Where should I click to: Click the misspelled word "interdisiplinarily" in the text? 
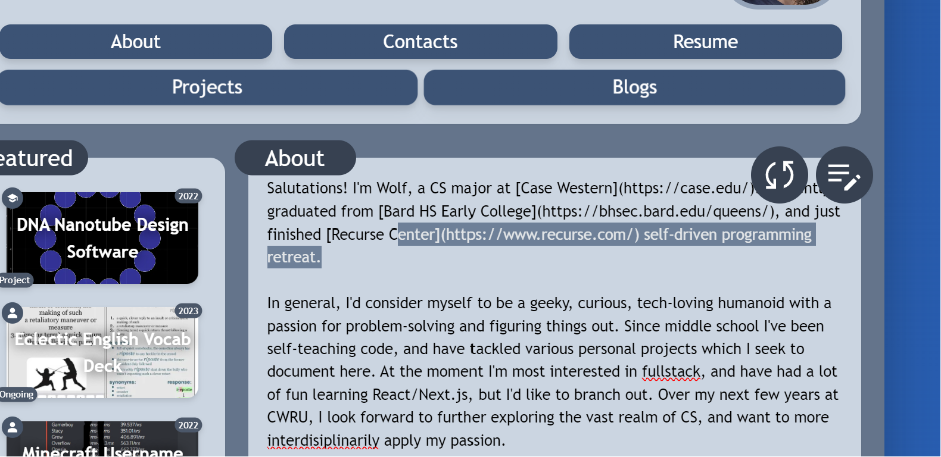click(323, 440)
